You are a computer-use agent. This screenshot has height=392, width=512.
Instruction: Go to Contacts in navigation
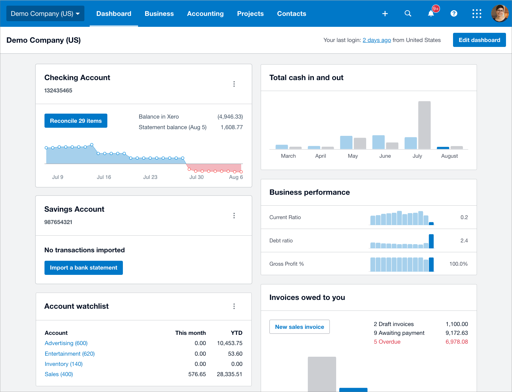coord(292,13)
